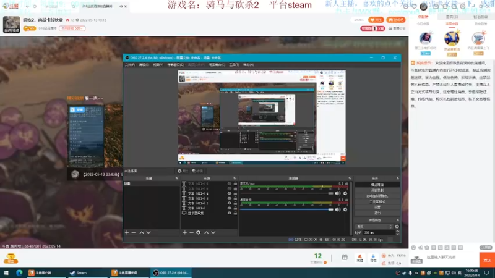Click the 充值 recharge icon
The image size is (495, 278).
tap(359, 258)
